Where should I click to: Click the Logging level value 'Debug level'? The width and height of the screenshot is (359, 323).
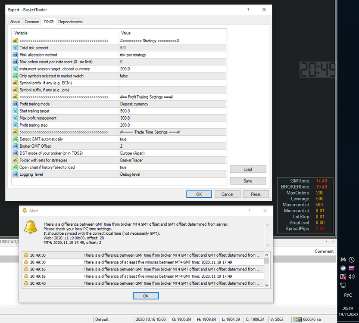[x=130, y=174]
